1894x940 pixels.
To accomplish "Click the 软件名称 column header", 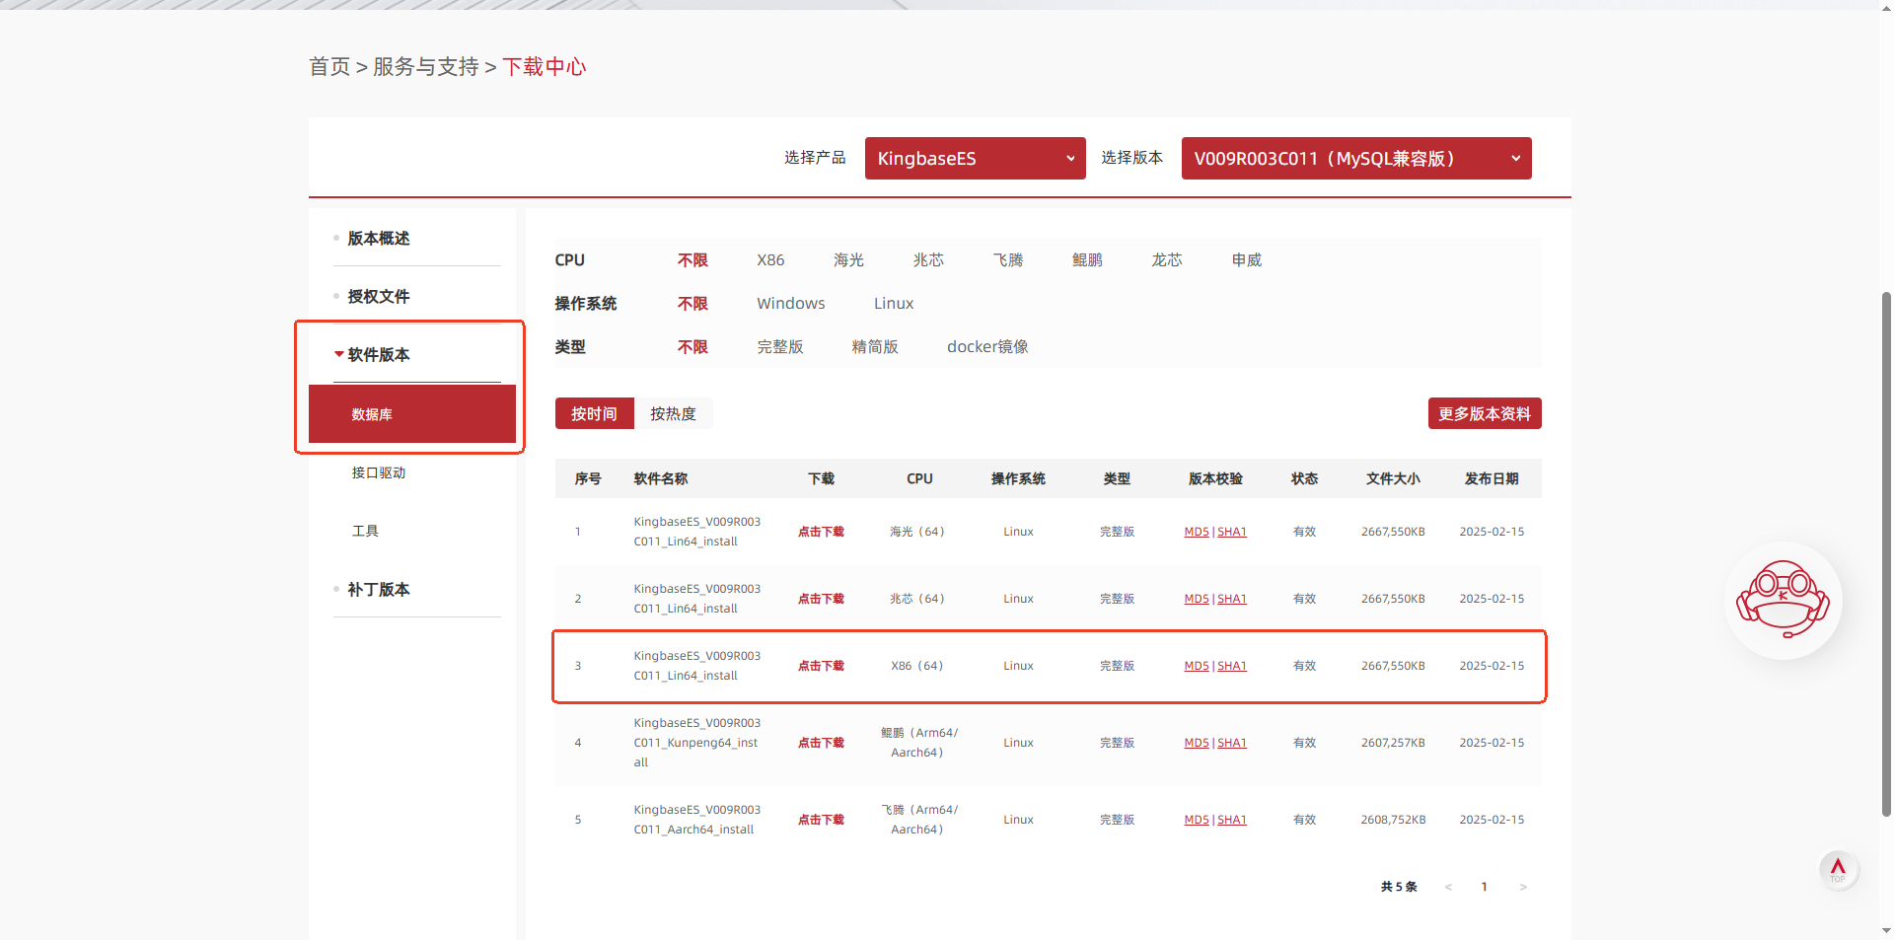I will coord(661,478).
